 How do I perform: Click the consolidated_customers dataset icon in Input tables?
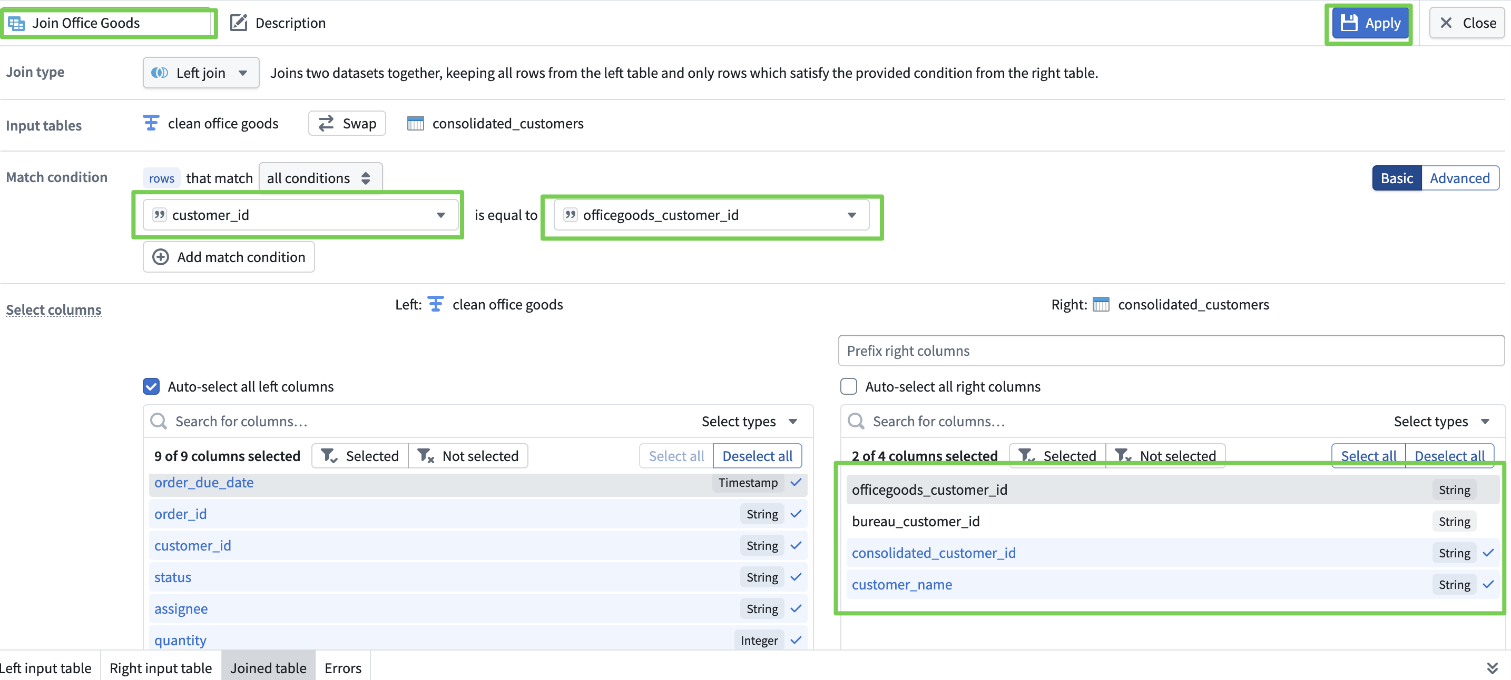coord(415,123)
